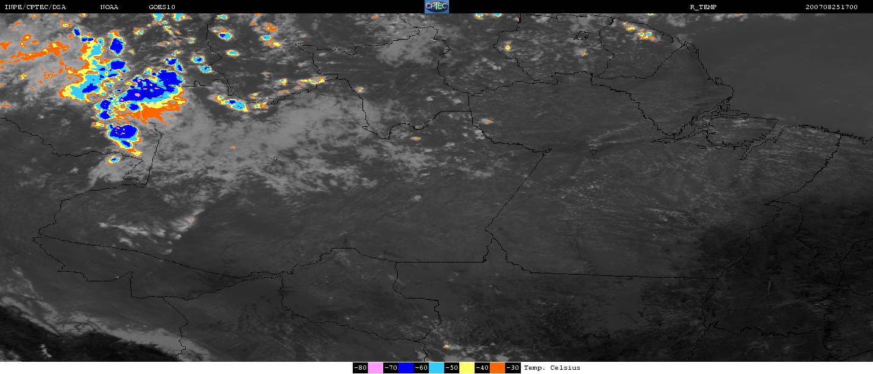Click the dark blue legend swatch after -70

coord(406,368)
